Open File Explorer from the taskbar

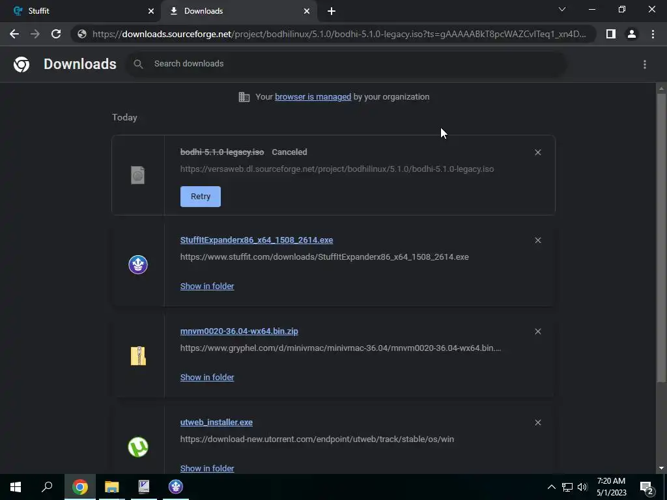pyautogui.click(x=112, y=487)
